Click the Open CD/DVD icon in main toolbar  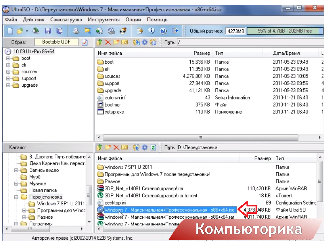[x=36, y=31]
